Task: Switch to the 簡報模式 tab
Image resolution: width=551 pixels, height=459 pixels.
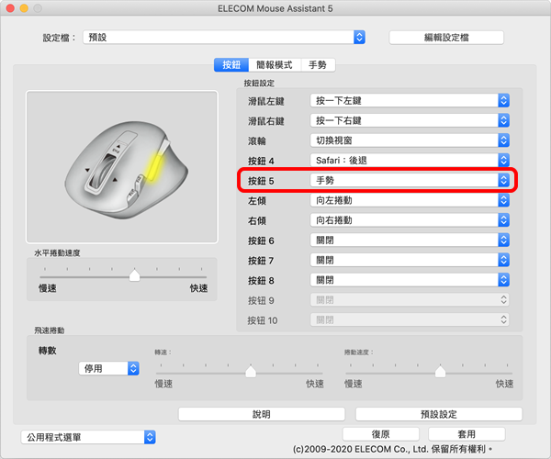Action: tap(275, 65)
